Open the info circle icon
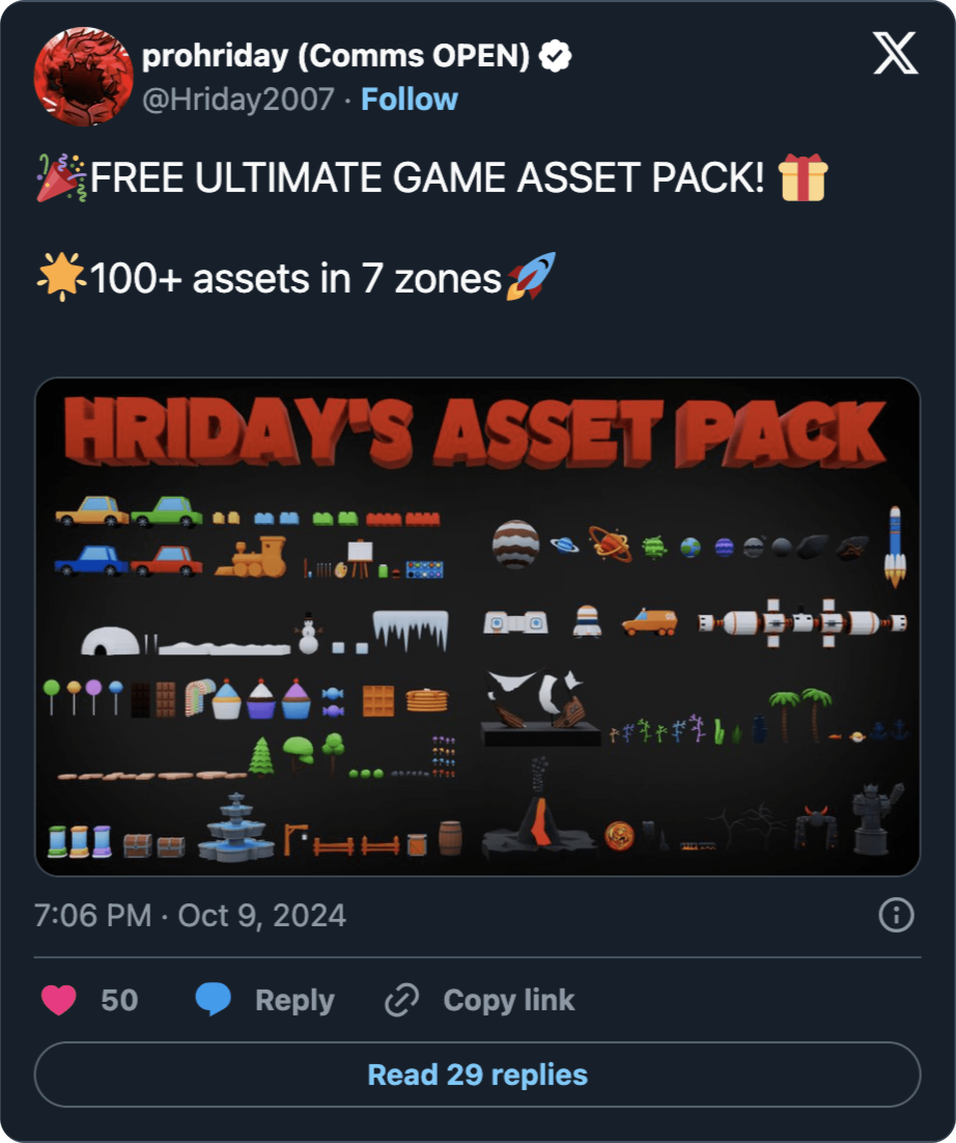The height and width of the screenshot is (1143, 956). click(x=896, y=915)
